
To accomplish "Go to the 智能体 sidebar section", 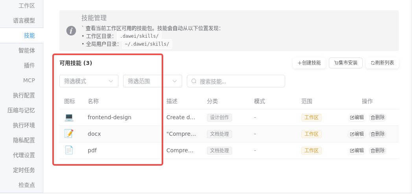I will (27, 50).
